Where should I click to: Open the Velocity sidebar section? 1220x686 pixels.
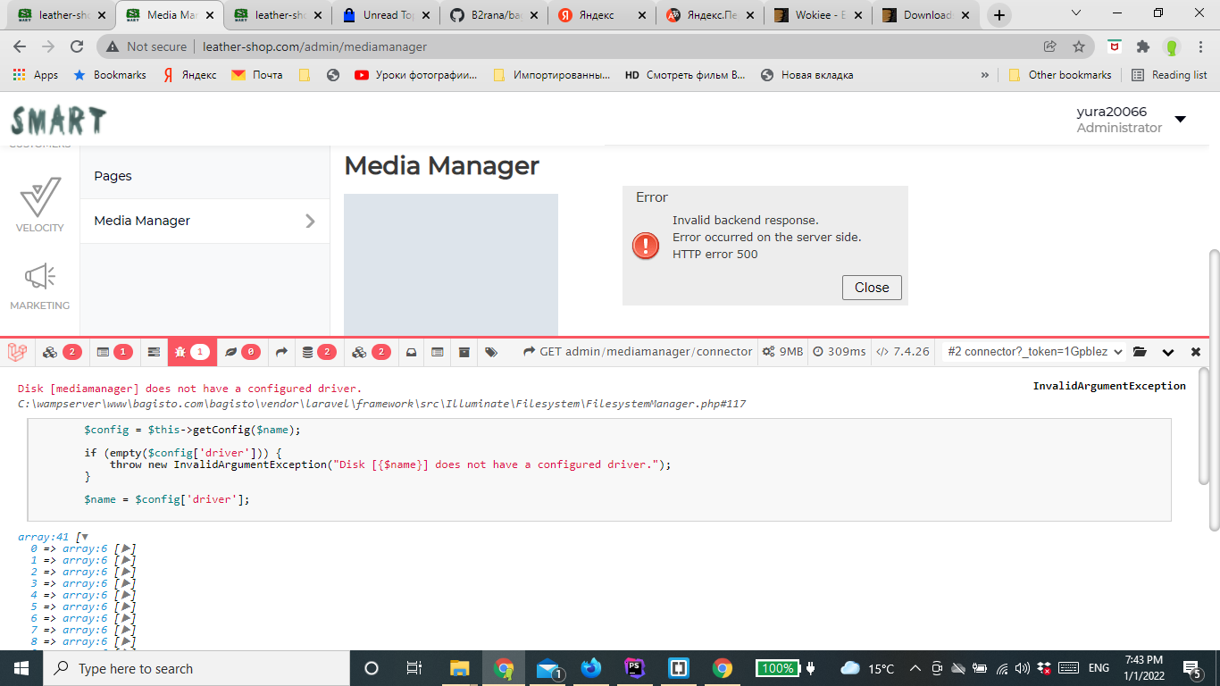click(40, 205)
